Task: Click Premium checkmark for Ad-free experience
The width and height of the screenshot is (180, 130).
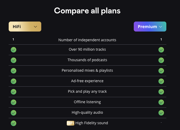Action: pyautogui.click(x=161, y=81)
